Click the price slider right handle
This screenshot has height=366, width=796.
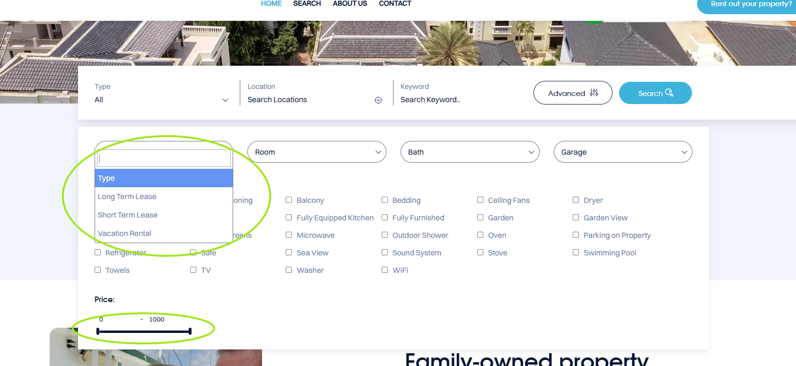point(190,331)
